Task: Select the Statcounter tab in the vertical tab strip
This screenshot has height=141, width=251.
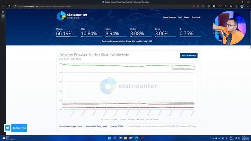Action: click(x=3, y=16)
